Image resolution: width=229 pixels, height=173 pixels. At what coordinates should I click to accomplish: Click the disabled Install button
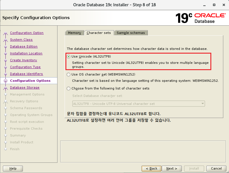(194, 168)
